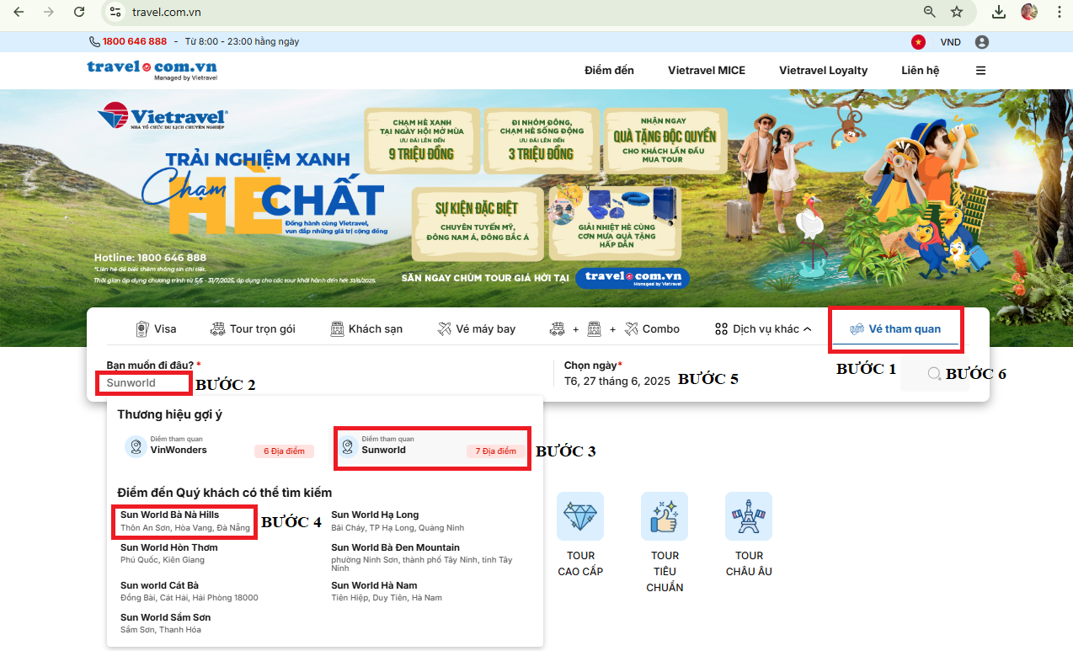Click the Vietnam flag language icon
This screenshot has width=1073, height=651.
pos(918,42)
